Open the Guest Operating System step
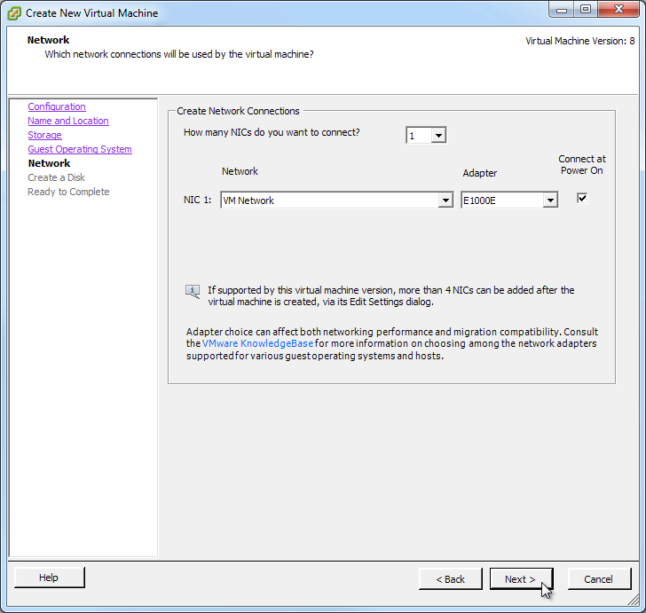 click(x=80, y=149)
